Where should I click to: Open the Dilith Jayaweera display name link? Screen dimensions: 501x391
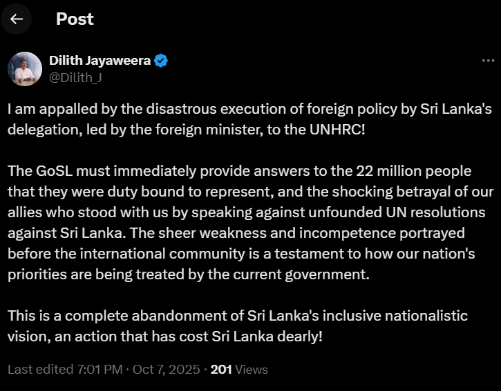coord(100,61)
